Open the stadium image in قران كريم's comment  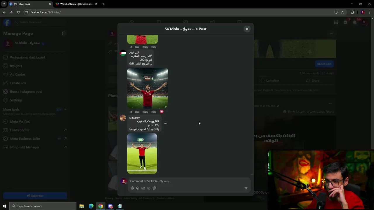148,88
